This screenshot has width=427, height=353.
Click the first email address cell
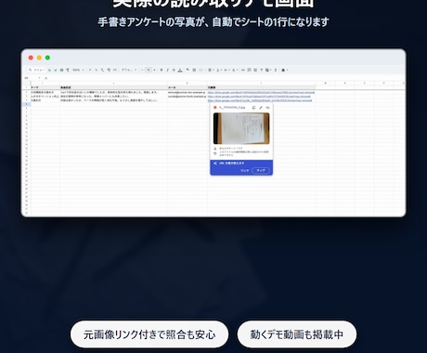(187, 92)
